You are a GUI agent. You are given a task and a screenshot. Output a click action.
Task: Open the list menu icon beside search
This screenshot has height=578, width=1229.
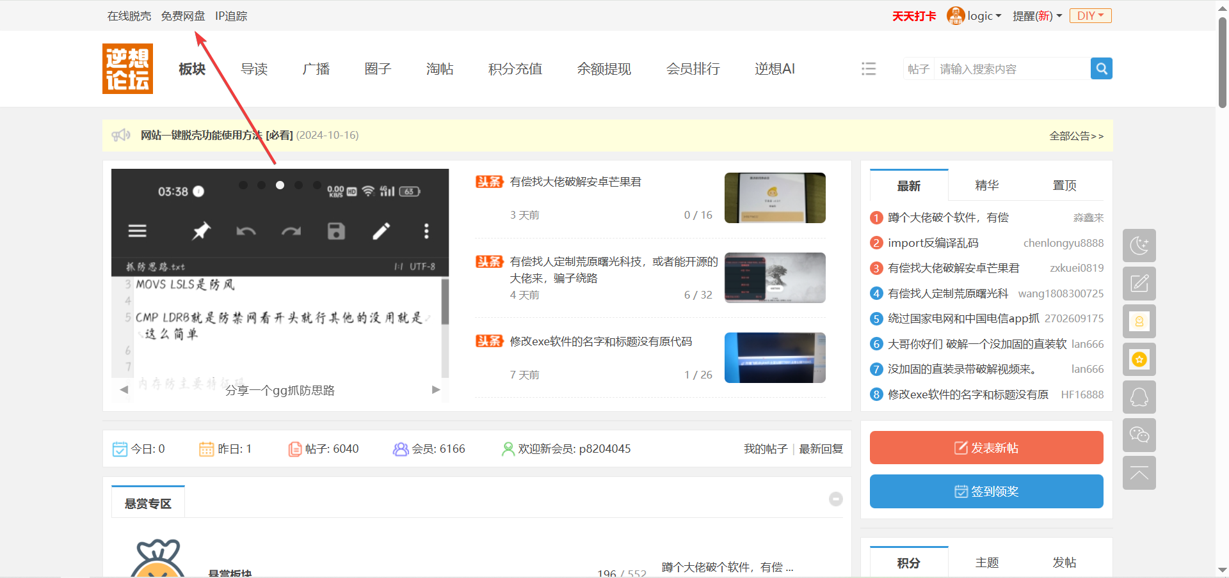(x=869, y=68)
